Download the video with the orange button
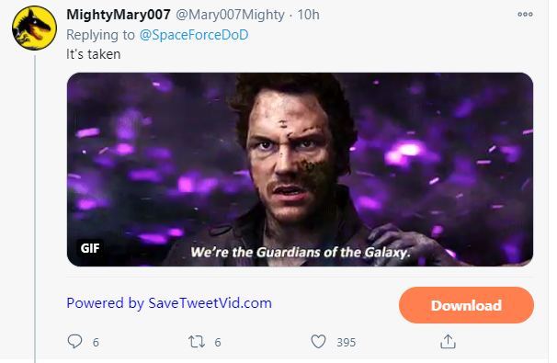Image resolution: width=557 pixels, height=363 pixels. tap(466, 305)
